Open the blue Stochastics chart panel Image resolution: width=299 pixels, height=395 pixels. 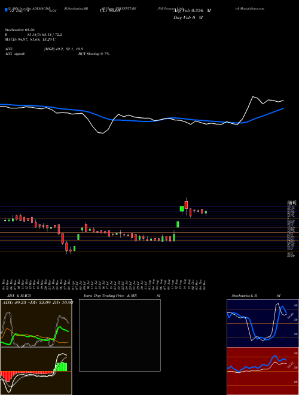(x=263, y=323)
